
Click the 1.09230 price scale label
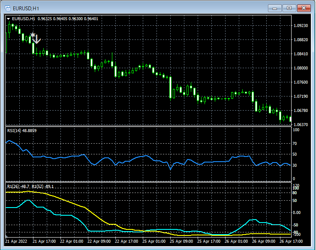click(302, 26)
